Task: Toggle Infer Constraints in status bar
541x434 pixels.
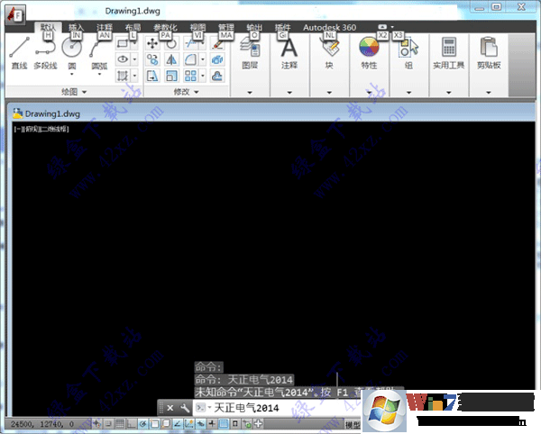Action: coord(97,424)
